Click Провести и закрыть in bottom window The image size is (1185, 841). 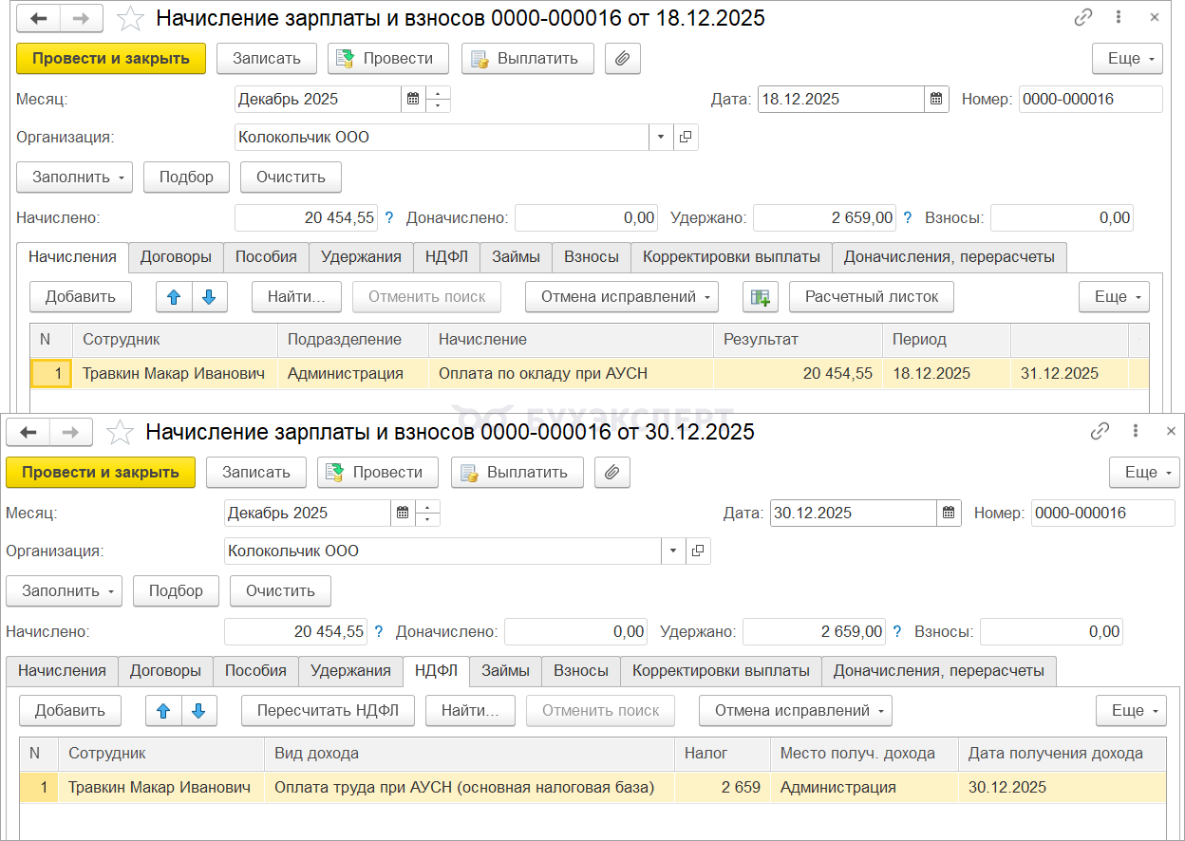pos(100,472)
